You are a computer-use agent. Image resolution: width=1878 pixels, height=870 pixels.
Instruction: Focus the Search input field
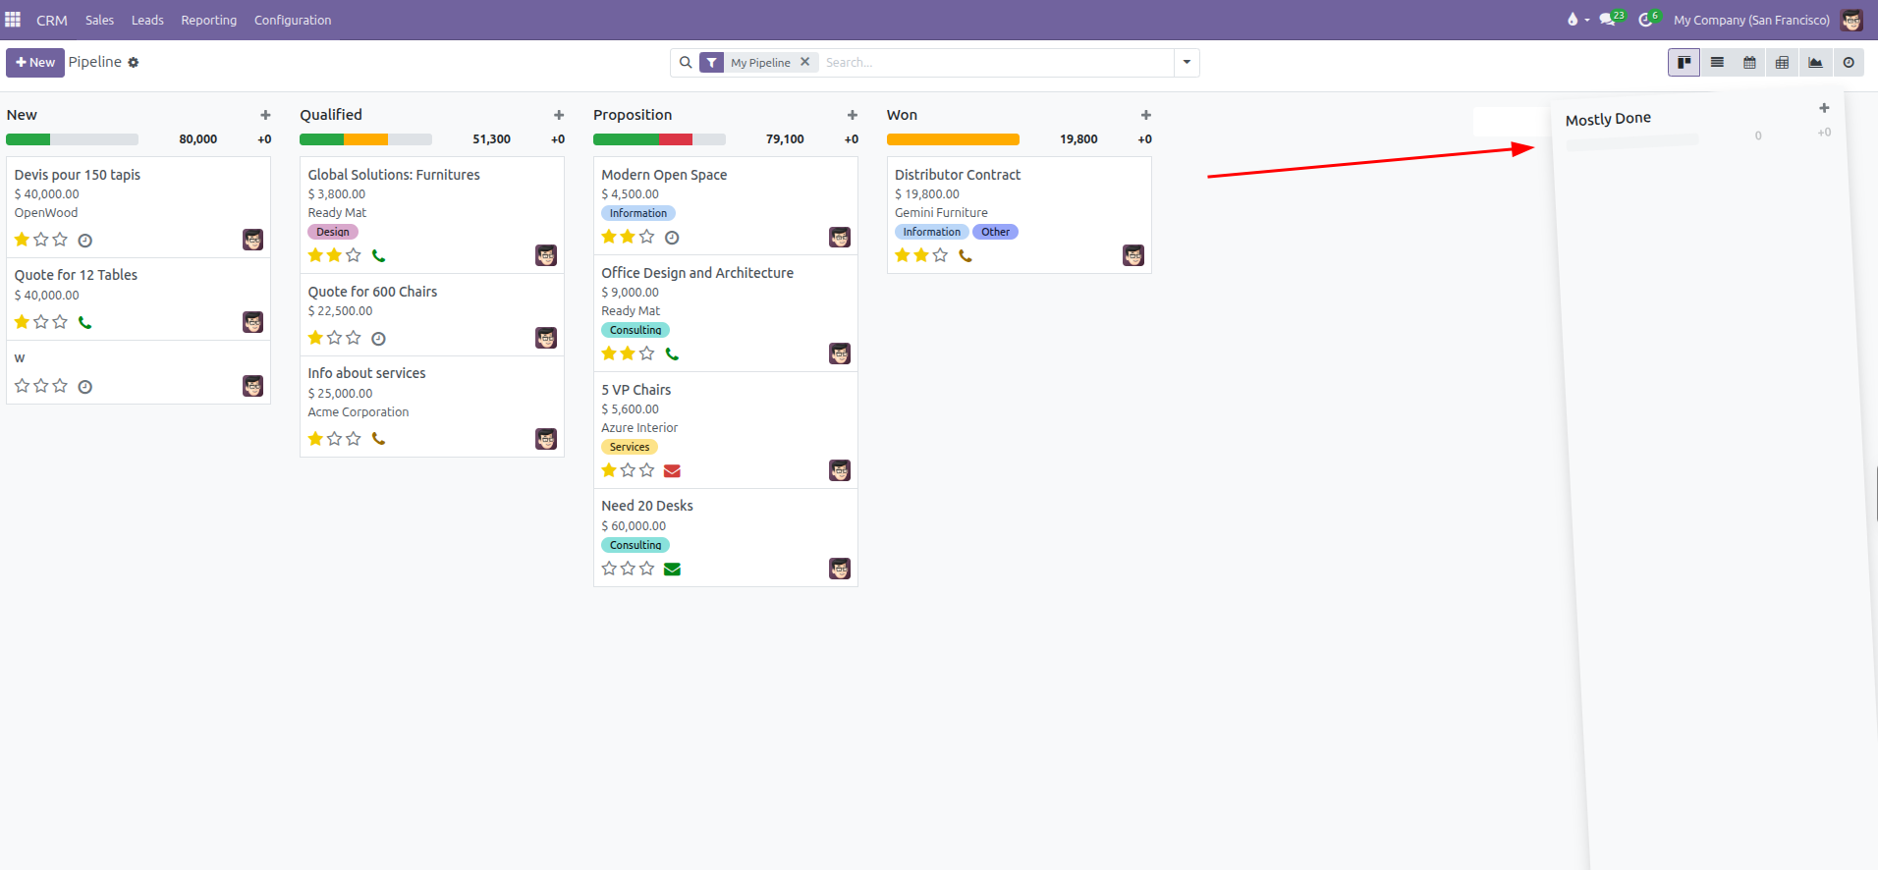coord(997,63)
